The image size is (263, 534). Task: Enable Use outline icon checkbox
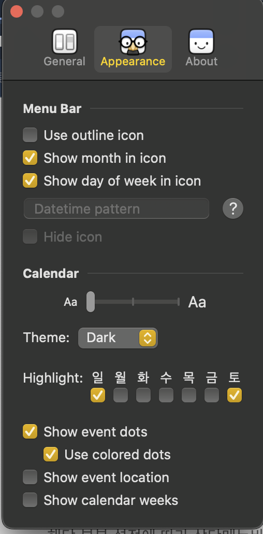click(x=30, y=135)
